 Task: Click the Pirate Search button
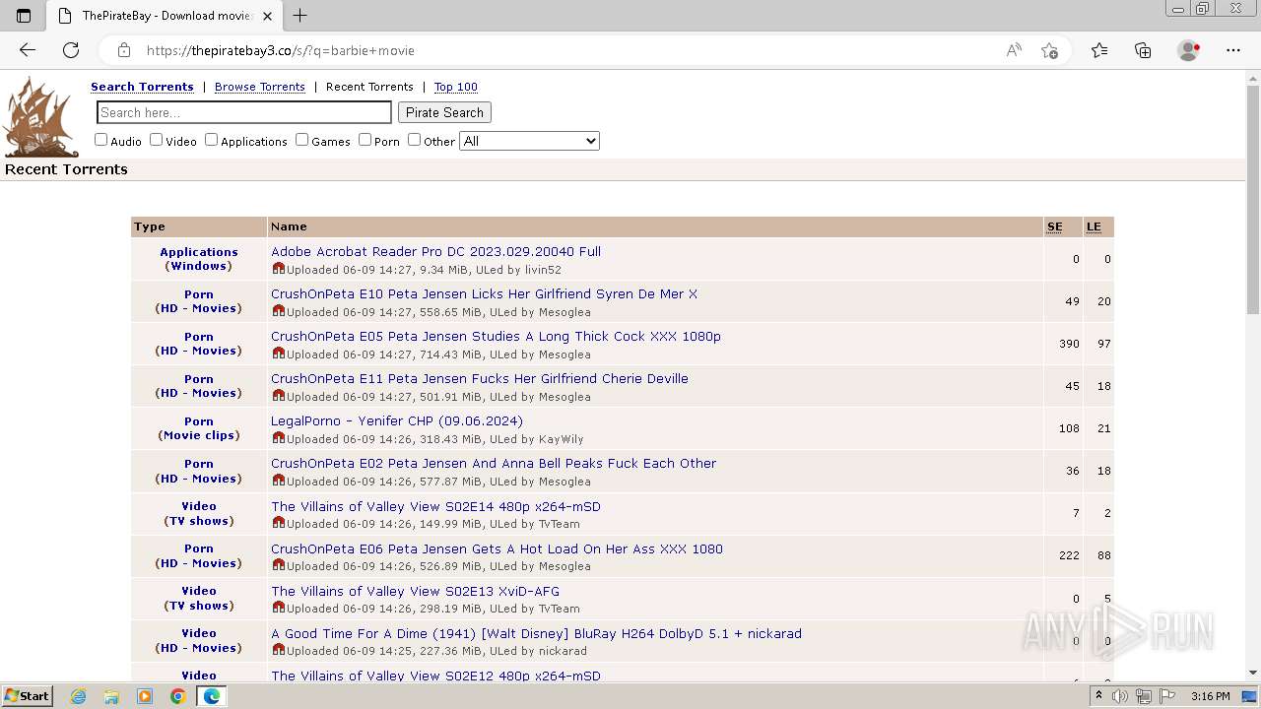tap(444, 112)
